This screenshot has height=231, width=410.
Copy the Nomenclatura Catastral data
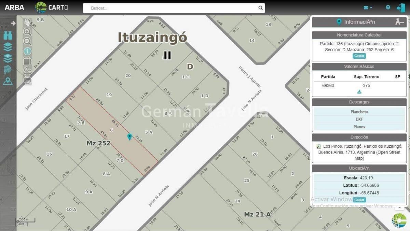point(359,56)
